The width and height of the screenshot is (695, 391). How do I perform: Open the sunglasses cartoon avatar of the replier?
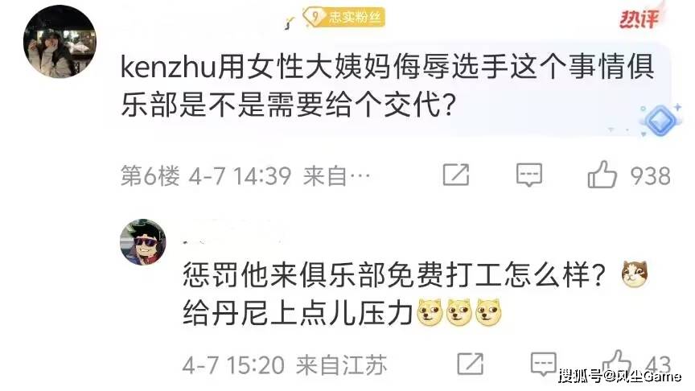click(x=142, y=242)
